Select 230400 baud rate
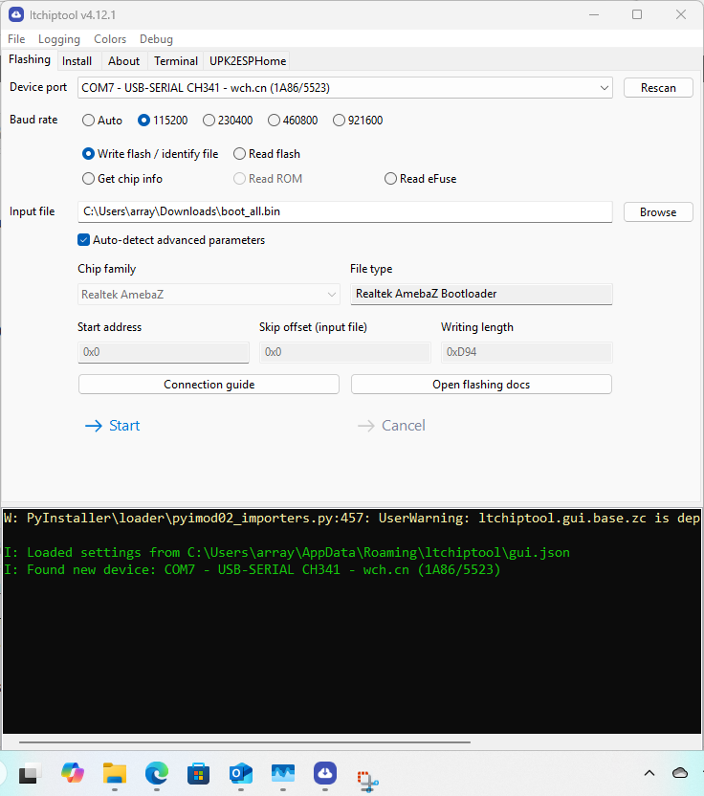 228,121
